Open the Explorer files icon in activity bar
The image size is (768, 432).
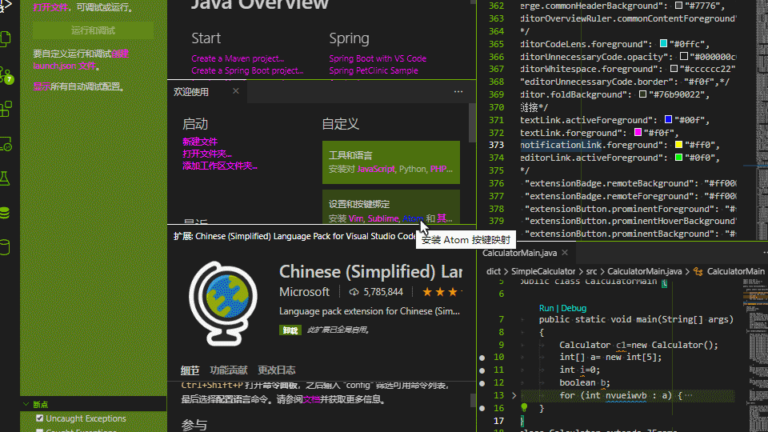coord(7,38)
